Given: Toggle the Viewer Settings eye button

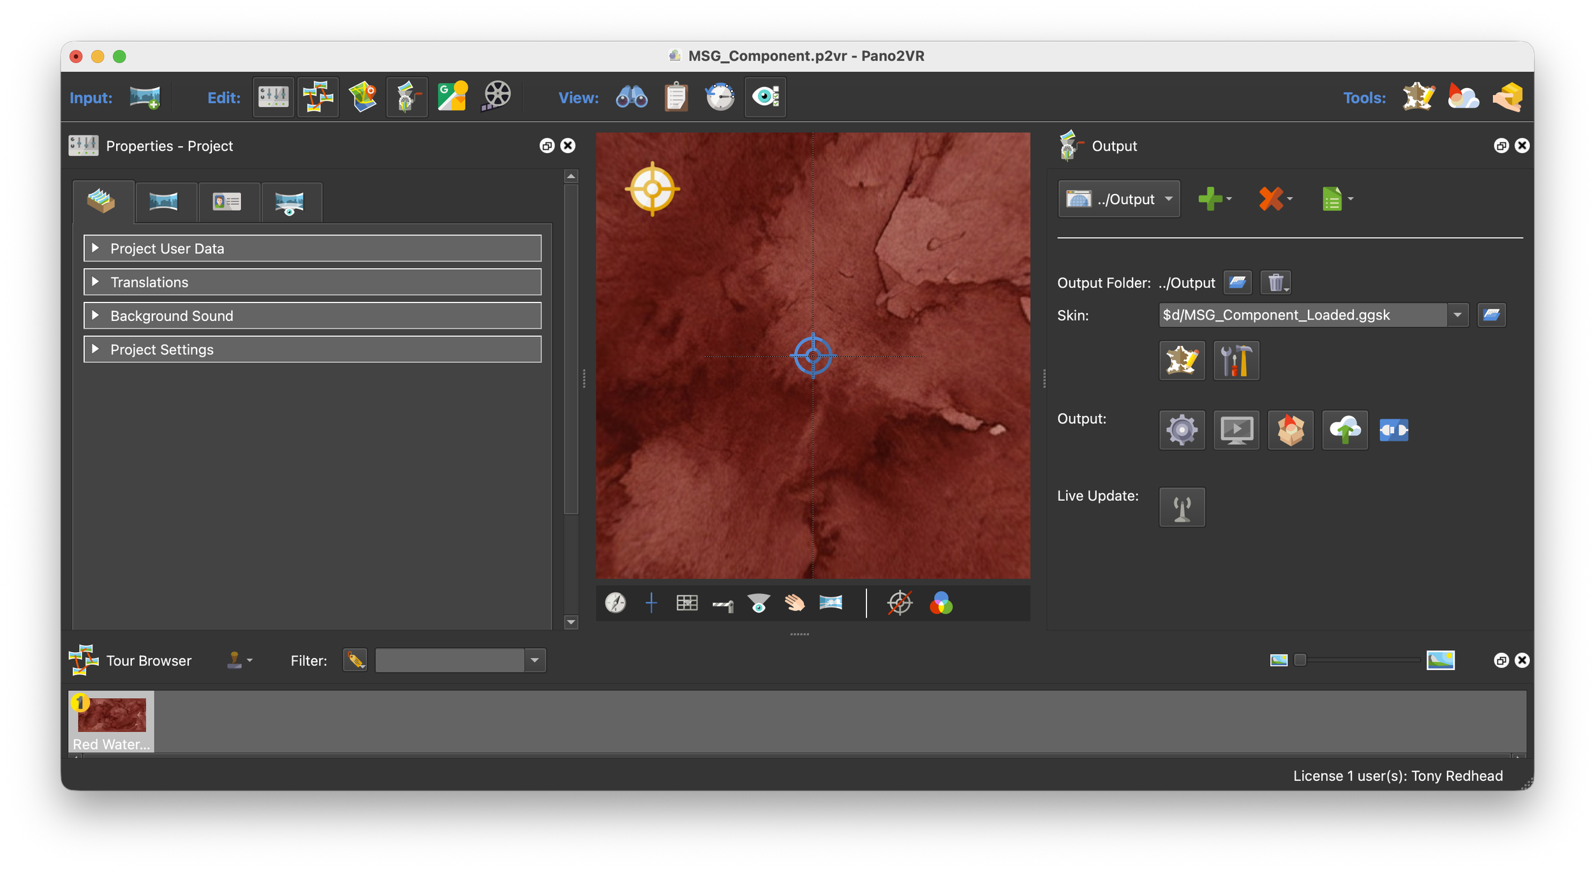Looking at the screenshot, I should click(x=766, y=97).
